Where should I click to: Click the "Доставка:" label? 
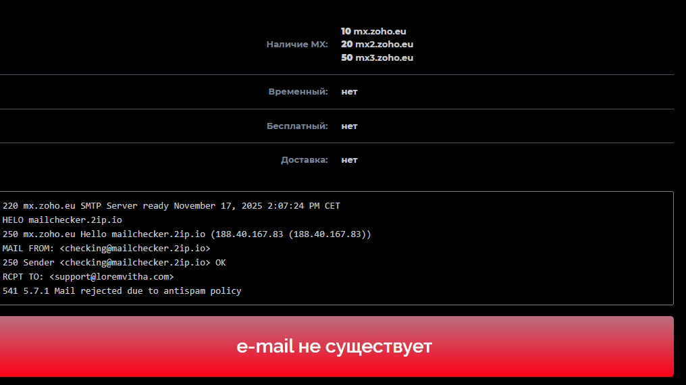click(x=304, y=160)
